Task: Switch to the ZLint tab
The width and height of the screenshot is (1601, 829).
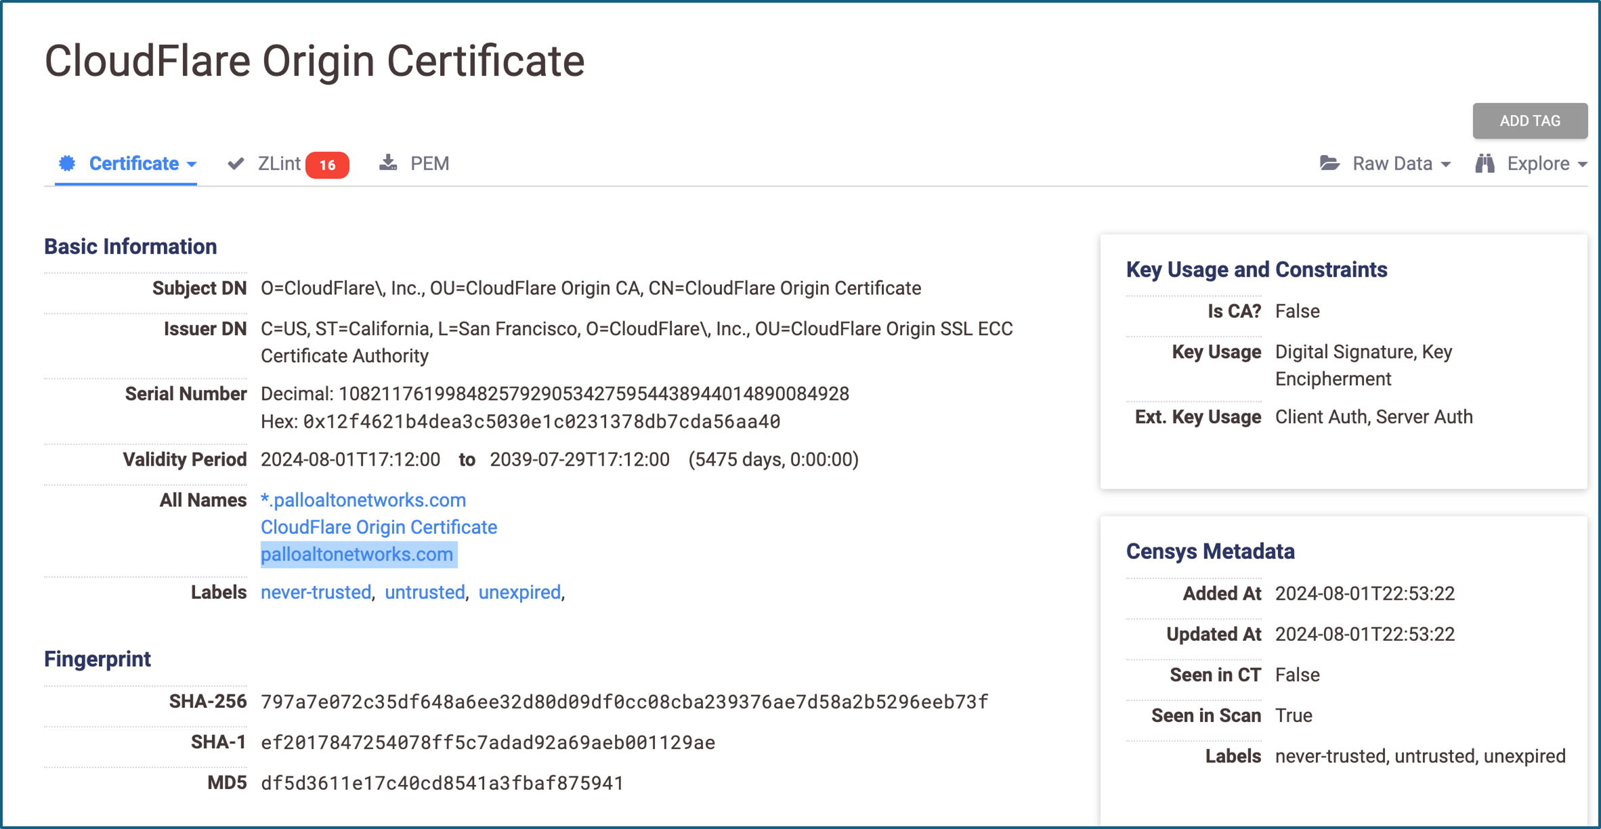Action: pos(278,164)
